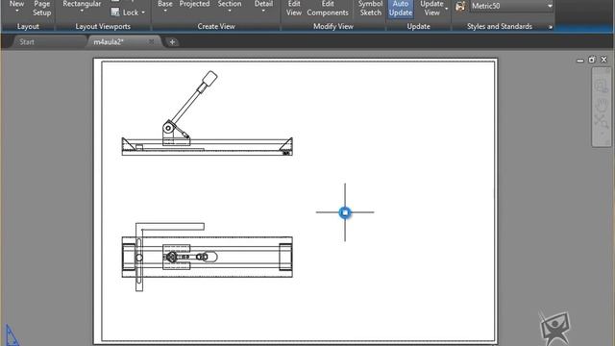The height and width of the screenshot is (346, 615).
Task: Click the Create View panel title
Action: [x=216, y=26]
